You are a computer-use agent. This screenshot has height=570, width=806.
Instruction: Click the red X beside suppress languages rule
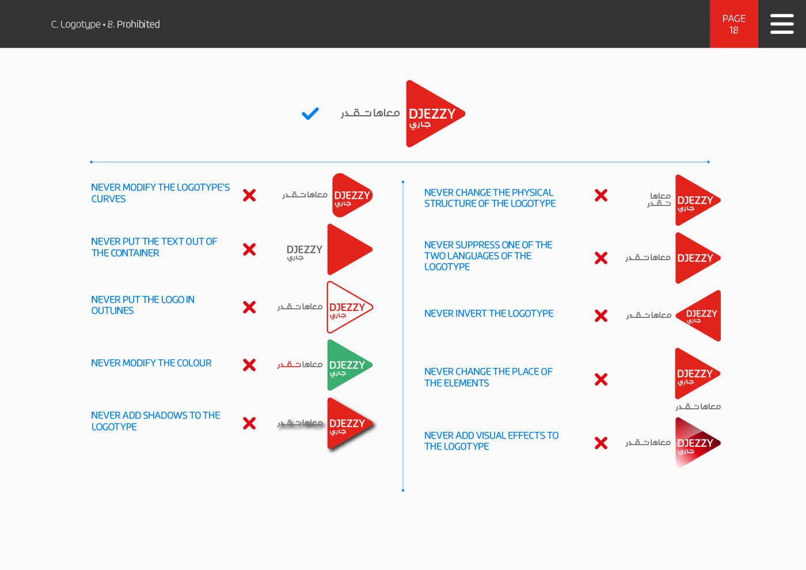click(601, 258)
